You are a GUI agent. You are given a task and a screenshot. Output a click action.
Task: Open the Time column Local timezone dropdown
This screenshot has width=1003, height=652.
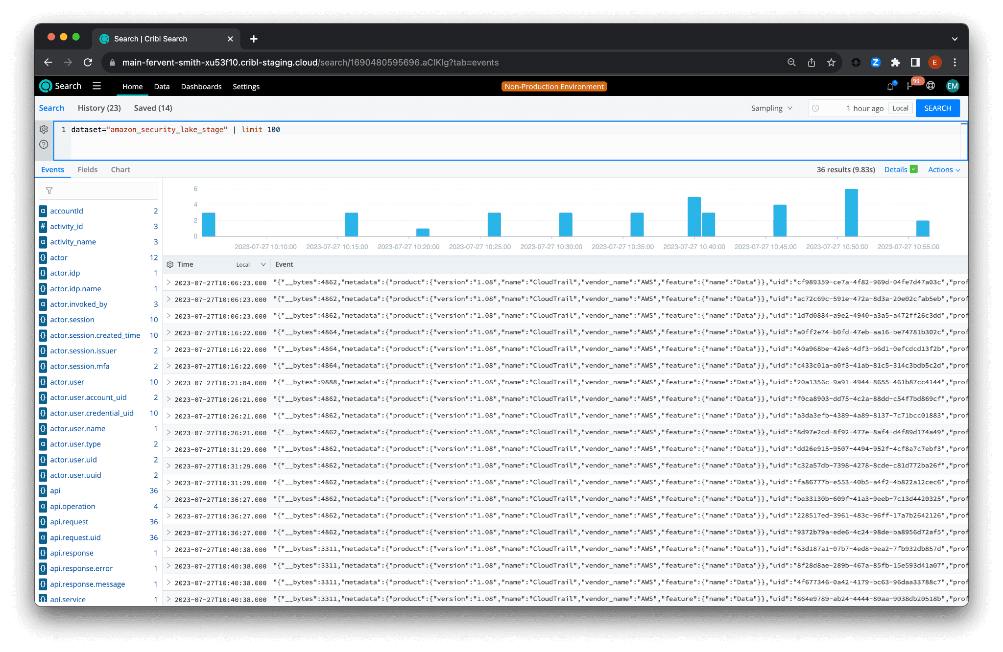(251, 264)
